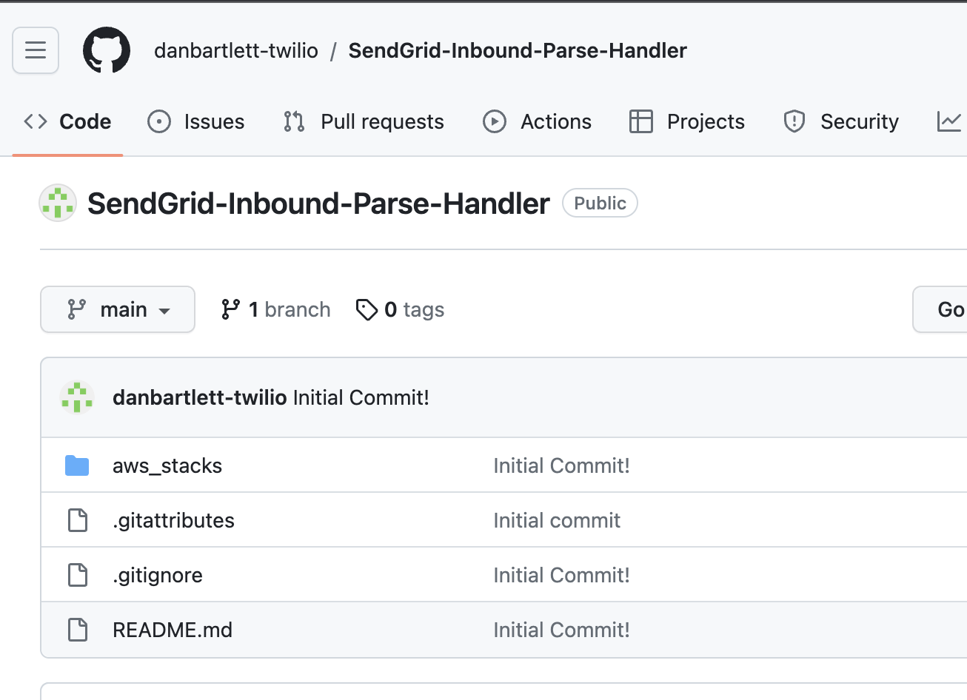Screen dimensions: 967x700
Task: Click the Actions play icon
Action: [x=495, y=121]
